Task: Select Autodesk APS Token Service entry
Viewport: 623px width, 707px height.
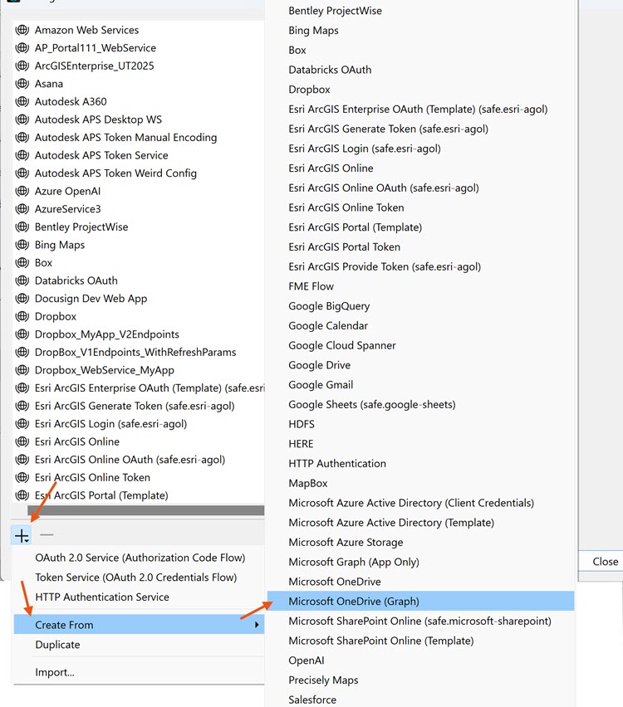Action: click(101, 155)
